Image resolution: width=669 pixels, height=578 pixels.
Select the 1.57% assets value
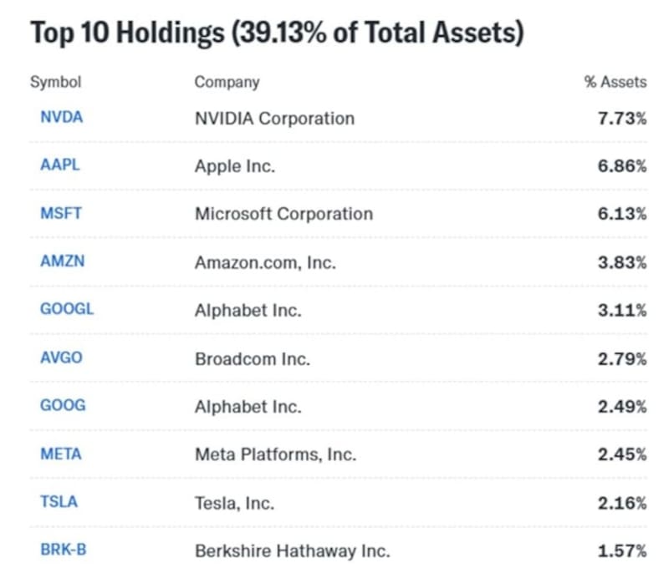pyautogui.click(x=622, y=550)
